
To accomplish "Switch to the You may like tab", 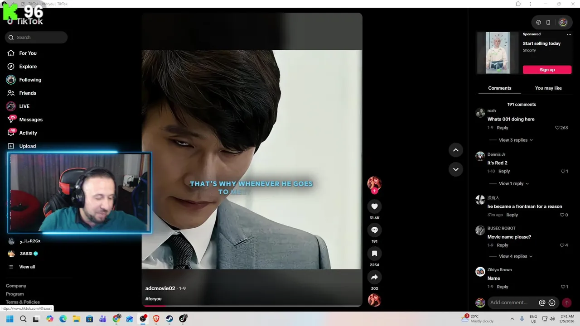I will (x=548, y=88).
